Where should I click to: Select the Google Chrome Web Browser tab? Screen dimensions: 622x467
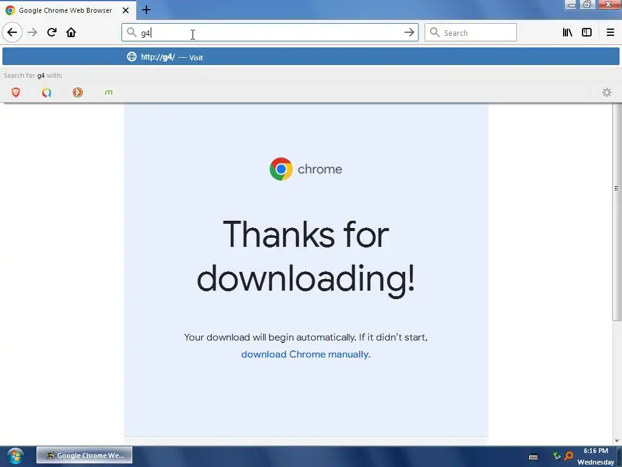pos(68,10)
